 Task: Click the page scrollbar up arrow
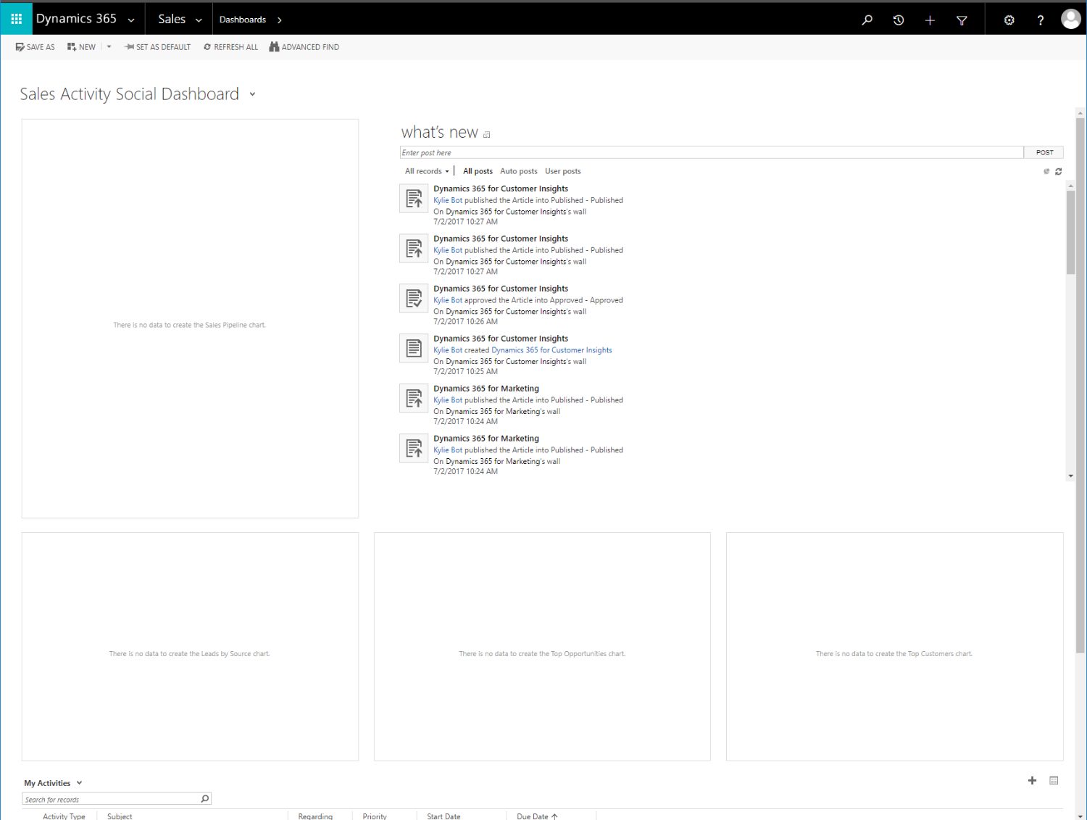tap(1080, 113)
